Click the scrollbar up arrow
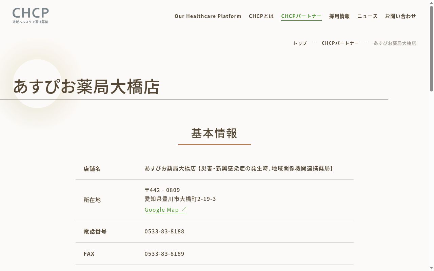 pos(431,3)
